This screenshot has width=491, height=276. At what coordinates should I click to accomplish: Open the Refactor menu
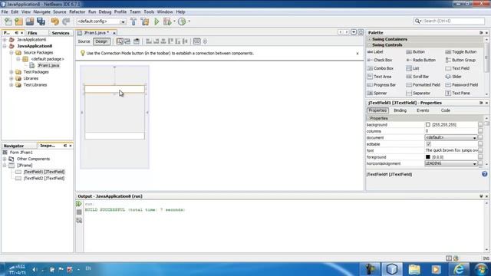coord(77,12)
